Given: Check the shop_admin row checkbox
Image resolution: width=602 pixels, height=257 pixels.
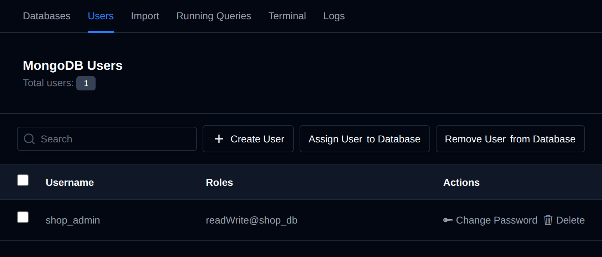Looking at the screenshot, I should click(23, 217).
